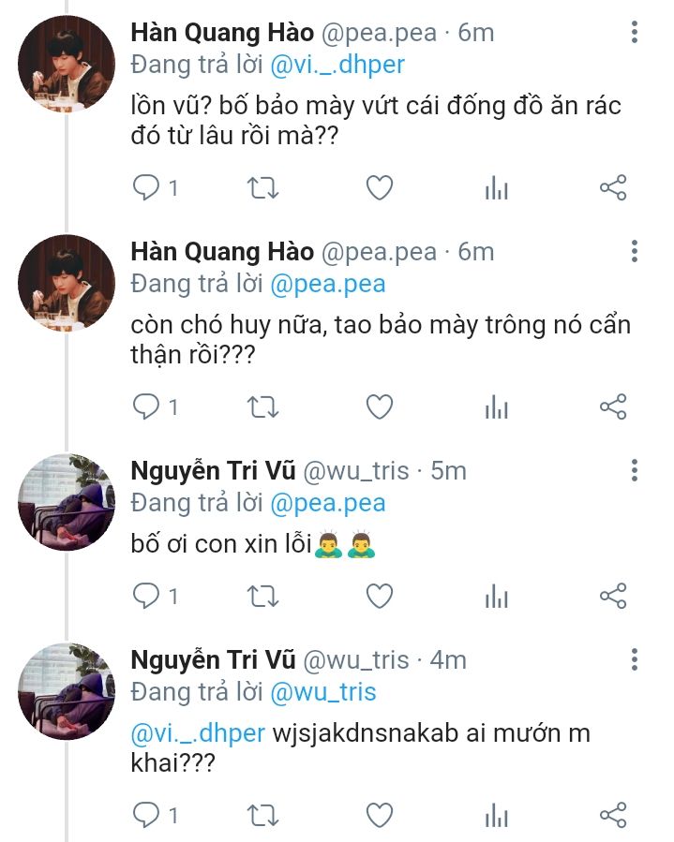Open Nguyễn Tri Vũ's avatar on the last tweet
Image resolution: width=674 pixels, height=842 pixels.
67,690
